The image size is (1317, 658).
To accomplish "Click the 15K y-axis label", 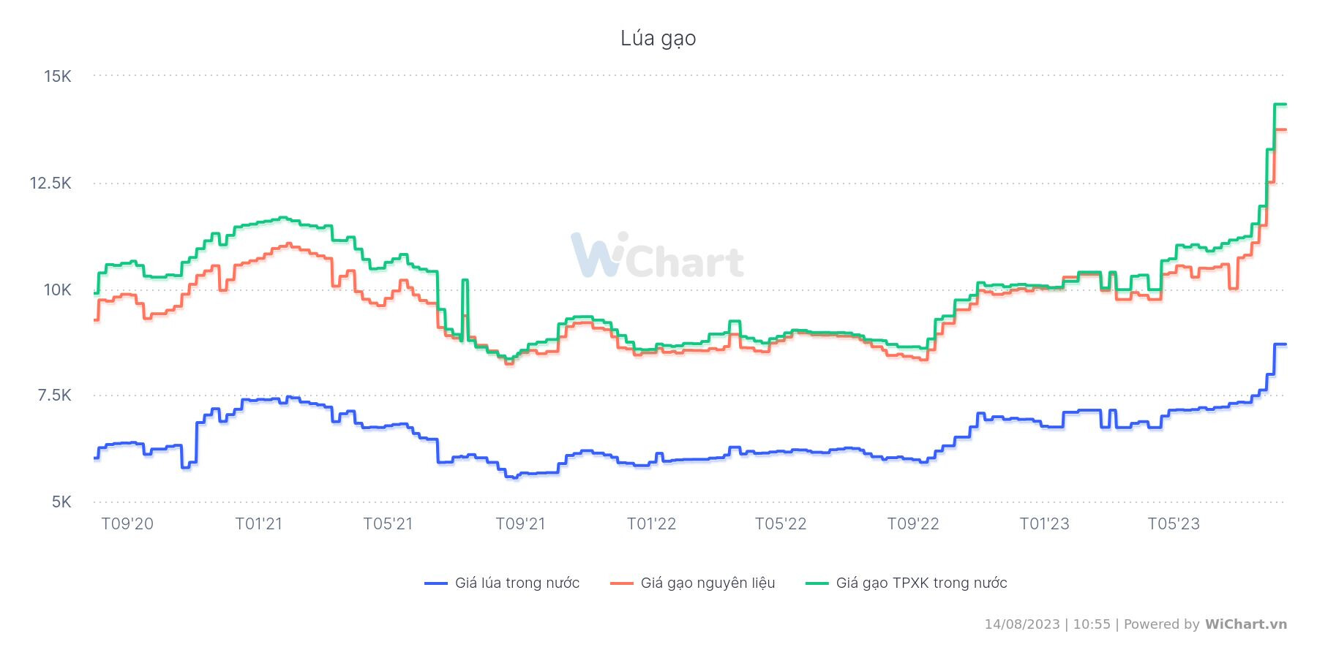I will 57,76.
